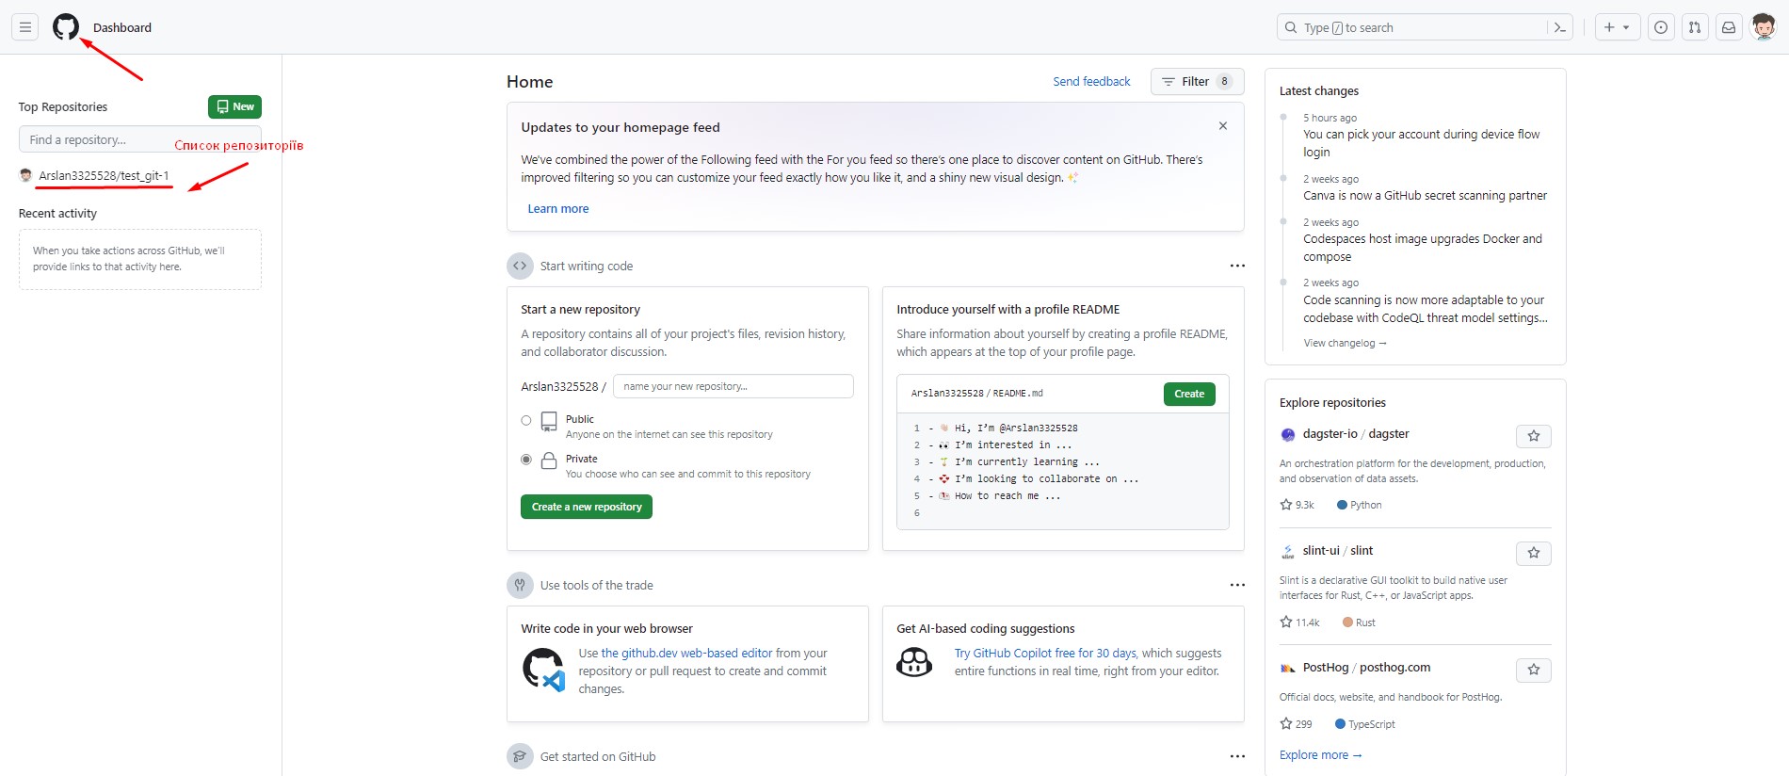The height and width of the screenshot is (776, 1789).
Task: Select the Private visibility radio button
Action: point(526,460)
